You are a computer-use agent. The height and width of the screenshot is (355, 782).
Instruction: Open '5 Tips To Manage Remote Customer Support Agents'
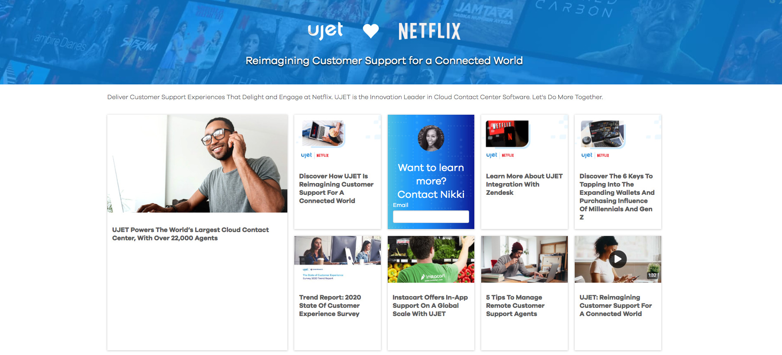click(515, 306)
